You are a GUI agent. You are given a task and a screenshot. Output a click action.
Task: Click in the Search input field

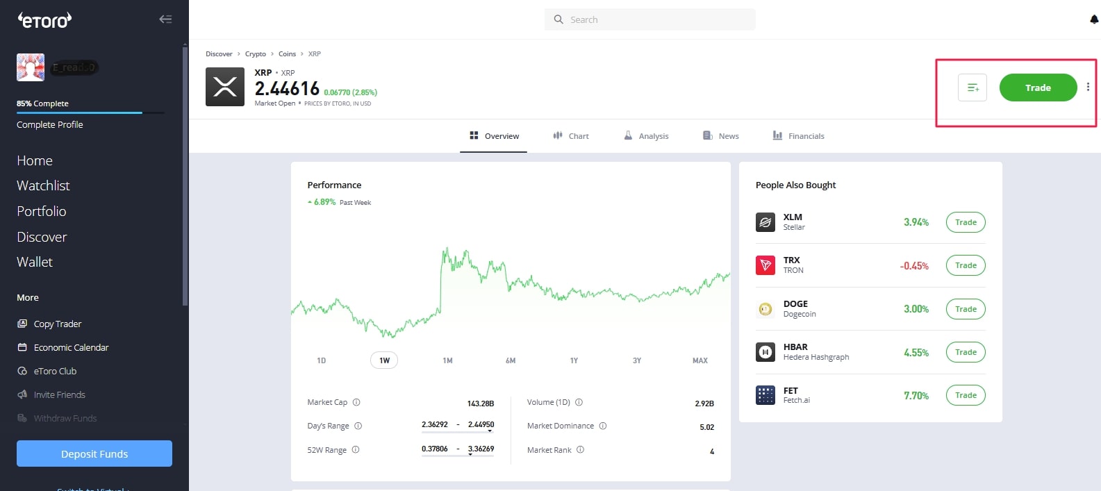coord(656,19)
